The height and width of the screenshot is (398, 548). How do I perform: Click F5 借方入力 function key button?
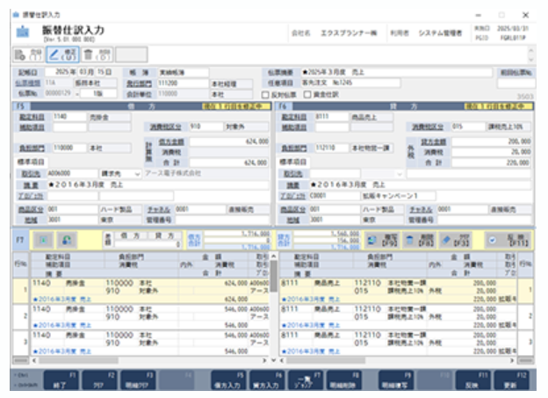227,380
